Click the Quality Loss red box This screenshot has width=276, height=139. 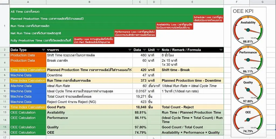click(94, 40)
